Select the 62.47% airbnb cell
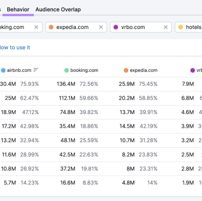Viewport: 202px width, 201px height. pyautogui.click(x=29, y=98)
